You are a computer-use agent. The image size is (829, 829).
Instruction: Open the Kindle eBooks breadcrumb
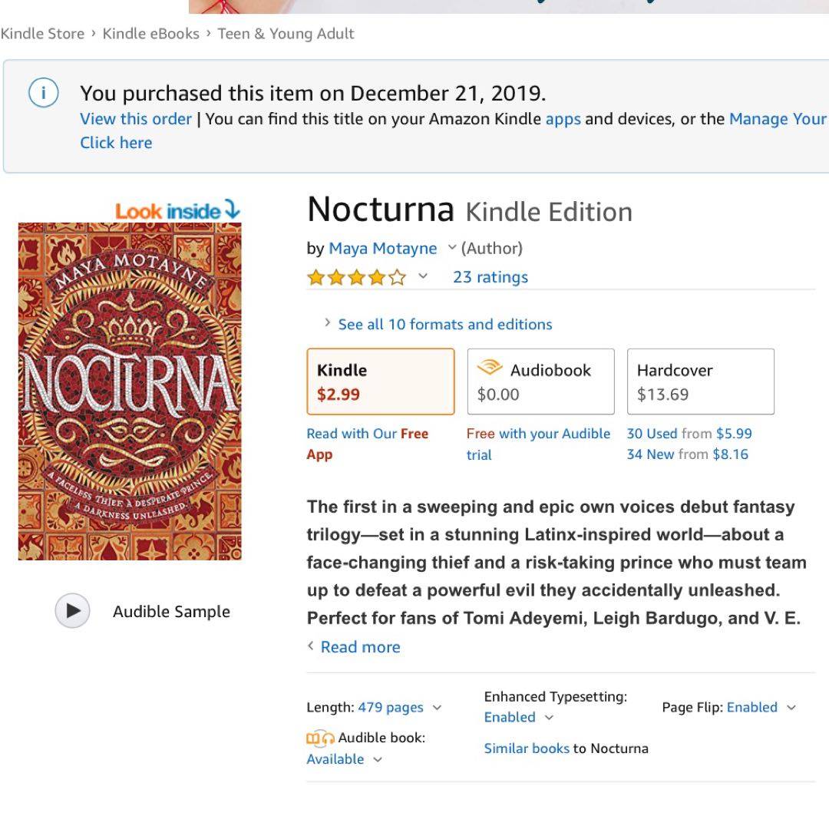coord(150,34)
